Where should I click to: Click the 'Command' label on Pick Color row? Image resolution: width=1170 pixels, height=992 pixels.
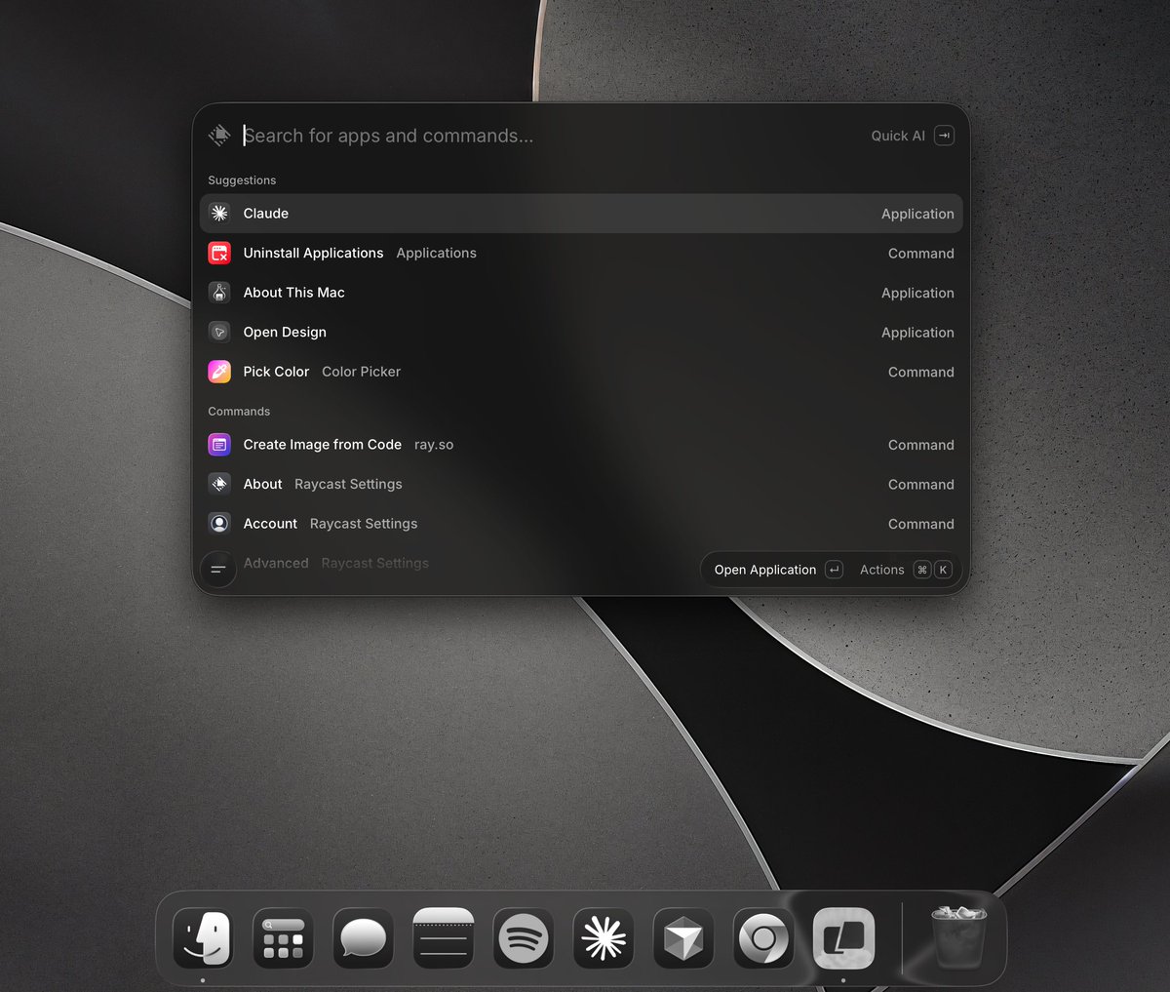click(921, 372)
